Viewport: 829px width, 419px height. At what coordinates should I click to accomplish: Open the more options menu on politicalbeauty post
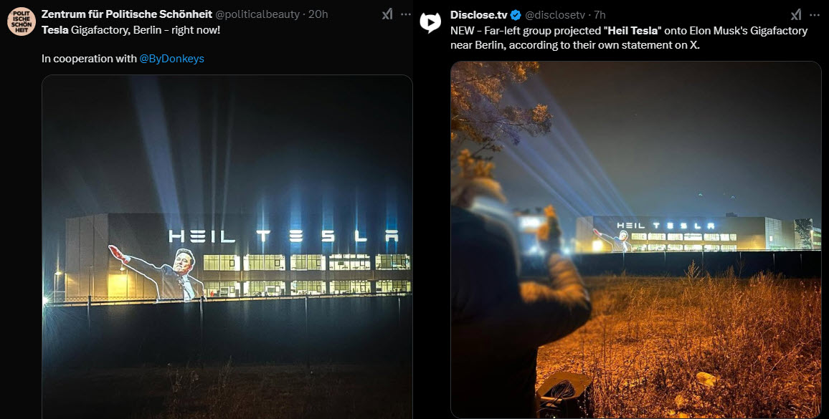[x=405, y=14]
